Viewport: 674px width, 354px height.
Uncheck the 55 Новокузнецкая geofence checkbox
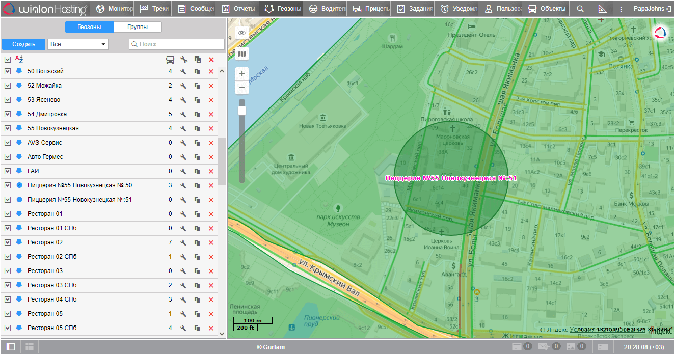point(8,128)
